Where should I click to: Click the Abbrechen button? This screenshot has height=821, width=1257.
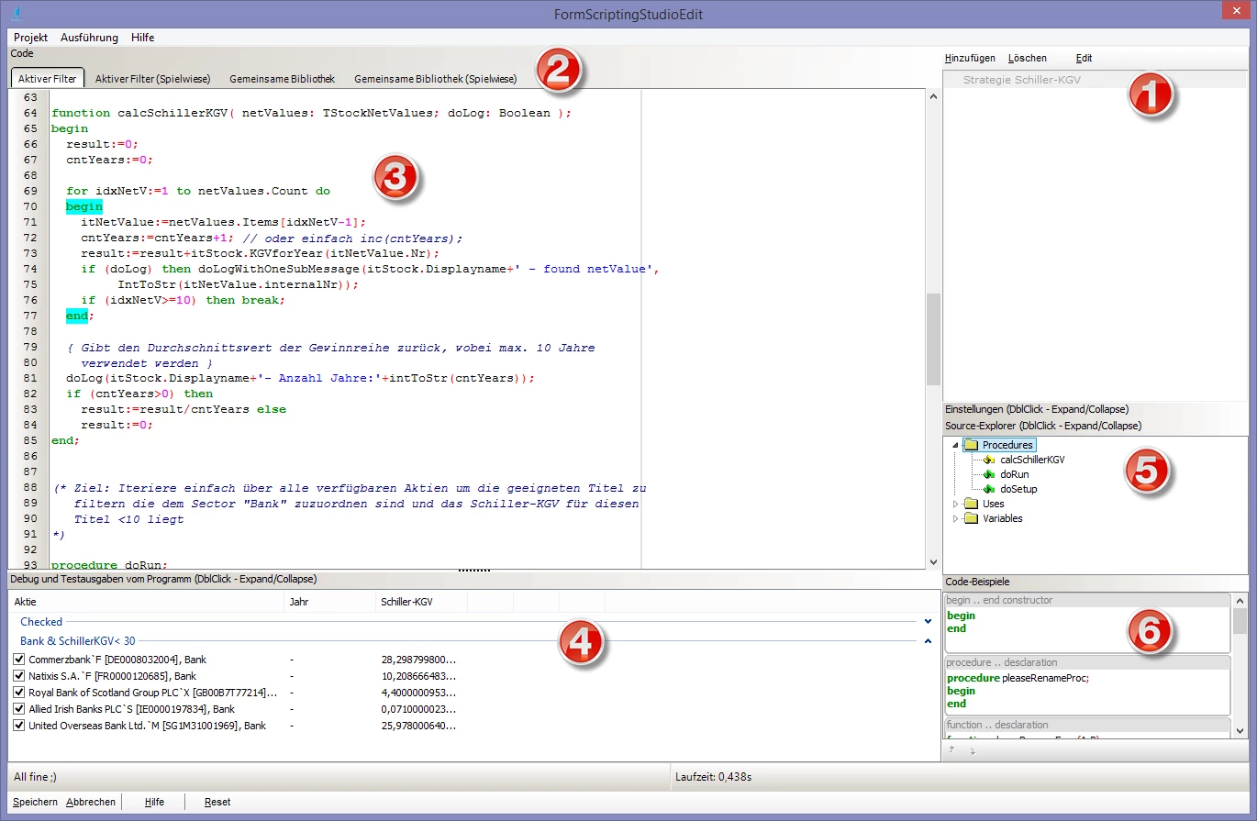(91, 802)
